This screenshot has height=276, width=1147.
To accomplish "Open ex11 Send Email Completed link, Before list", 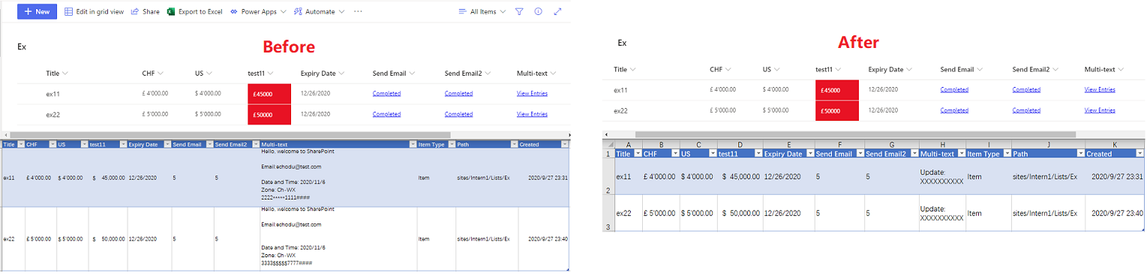I will (386, 94).
